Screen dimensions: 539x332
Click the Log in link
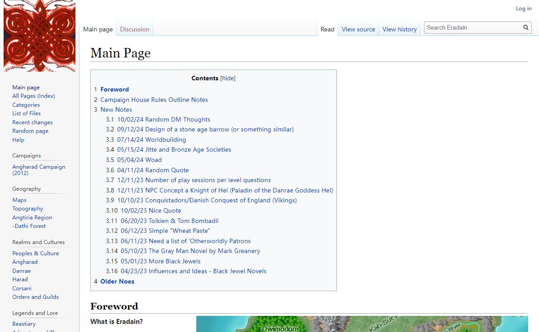524,9
